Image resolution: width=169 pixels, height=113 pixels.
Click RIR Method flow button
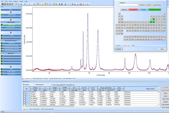pyautogui.click(x=12, y=43)
